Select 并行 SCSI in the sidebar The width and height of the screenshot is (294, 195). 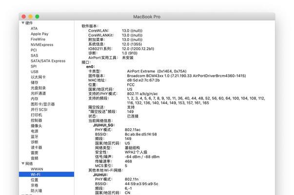(39, 110)
